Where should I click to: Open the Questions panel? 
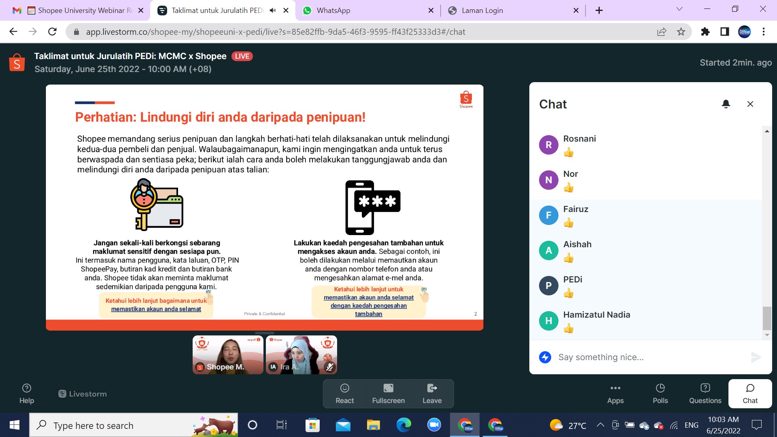705,394
